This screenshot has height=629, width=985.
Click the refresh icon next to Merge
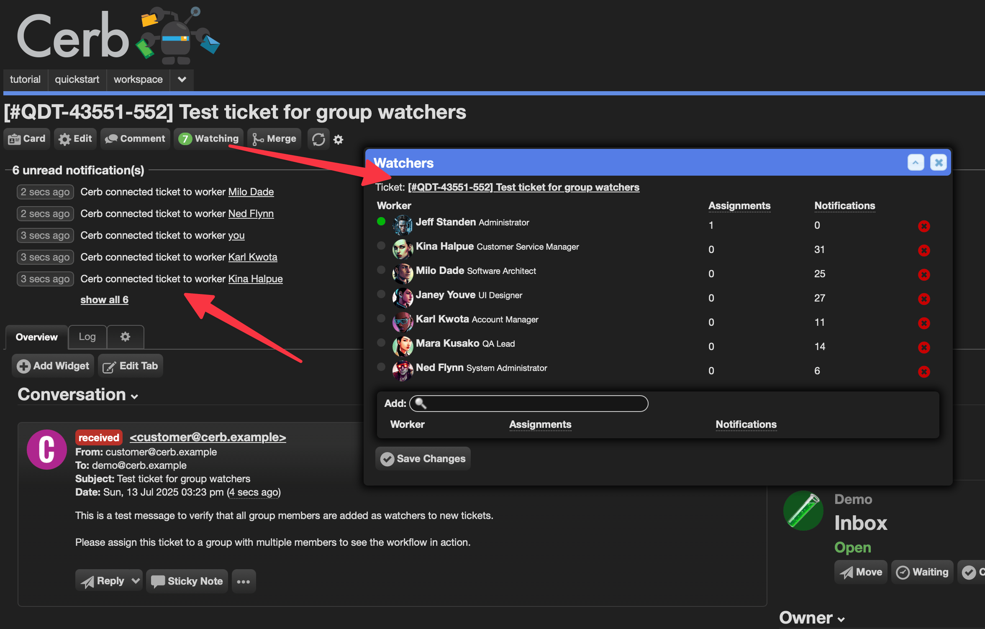point(318,139)
